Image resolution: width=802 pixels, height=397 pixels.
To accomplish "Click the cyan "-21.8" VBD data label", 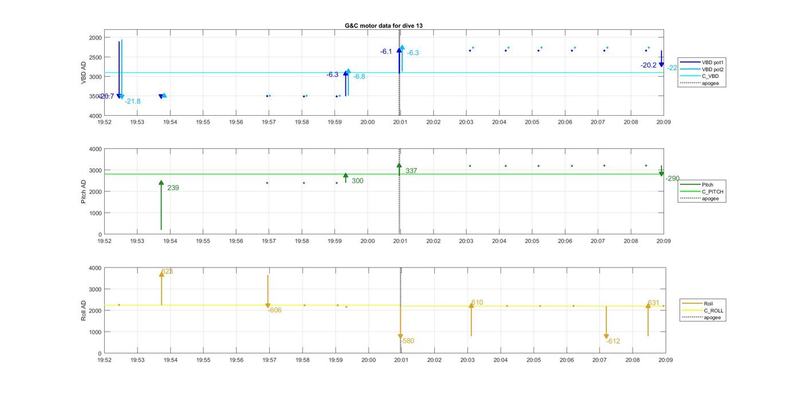I will (x=132, y=101).
